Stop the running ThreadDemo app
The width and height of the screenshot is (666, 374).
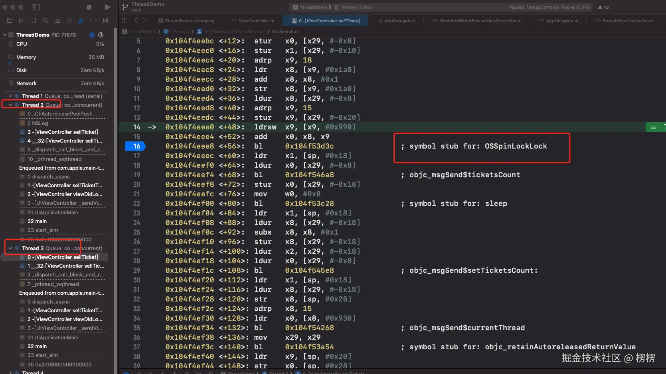click(89, 7)
